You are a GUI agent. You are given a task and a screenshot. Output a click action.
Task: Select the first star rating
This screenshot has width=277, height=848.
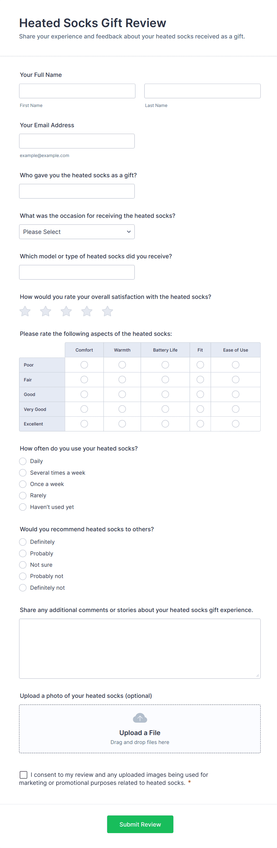tap(25, 311)
